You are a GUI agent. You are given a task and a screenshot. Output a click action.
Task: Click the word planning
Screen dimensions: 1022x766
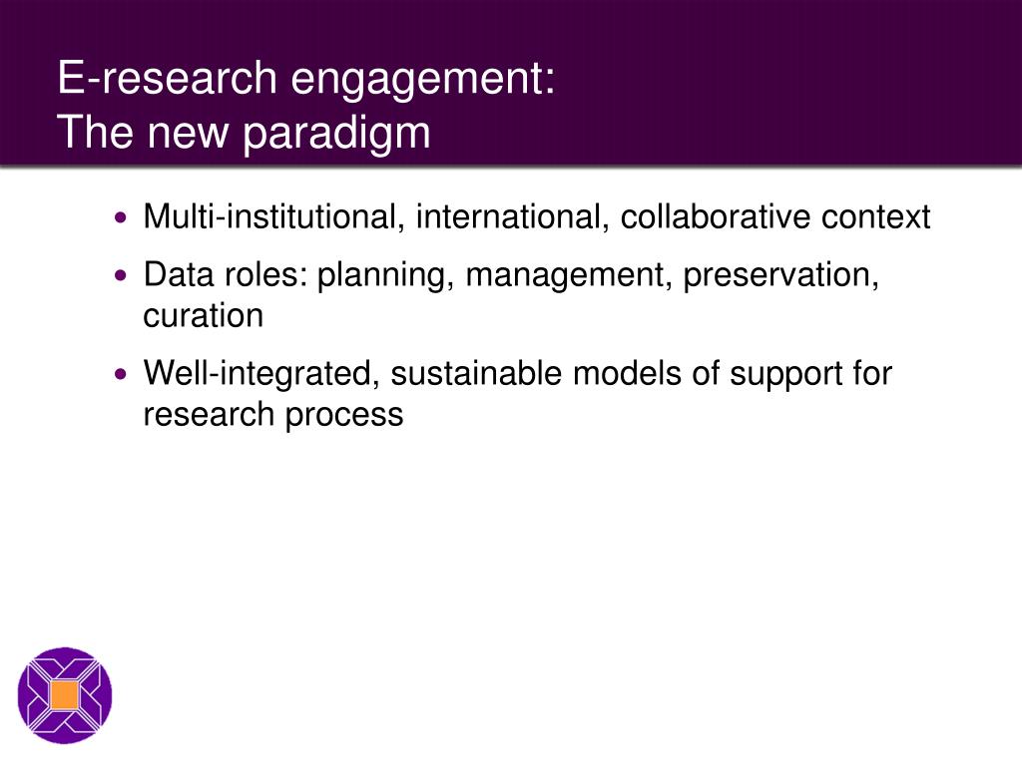(386, 276)
